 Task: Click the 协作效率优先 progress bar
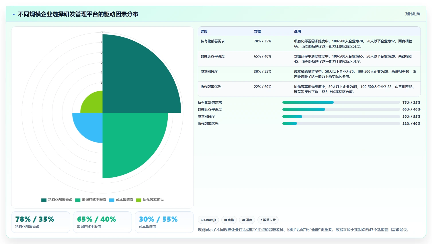[341, 123]
